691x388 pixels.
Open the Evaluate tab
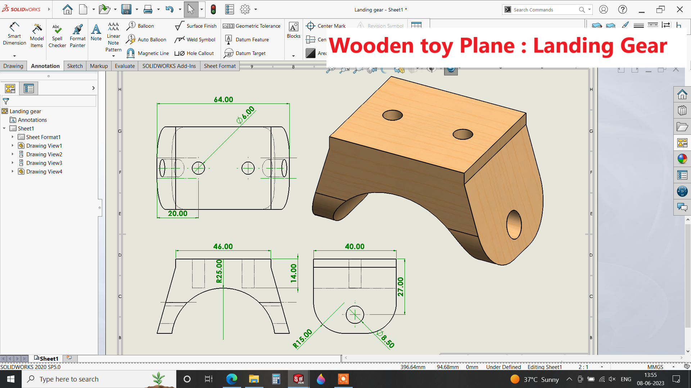125,66
